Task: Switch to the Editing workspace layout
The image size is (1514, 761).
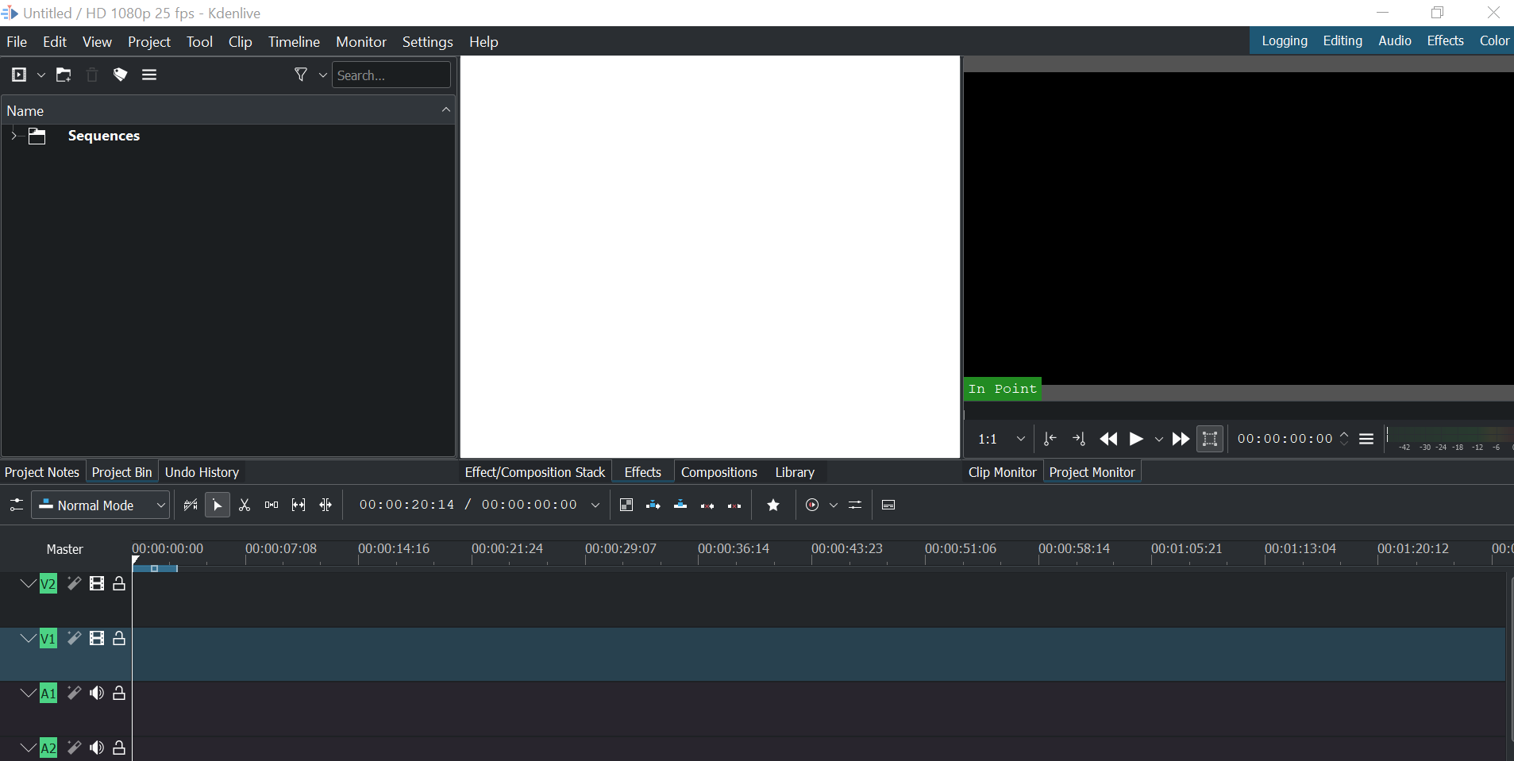Action: [1342, 40]
